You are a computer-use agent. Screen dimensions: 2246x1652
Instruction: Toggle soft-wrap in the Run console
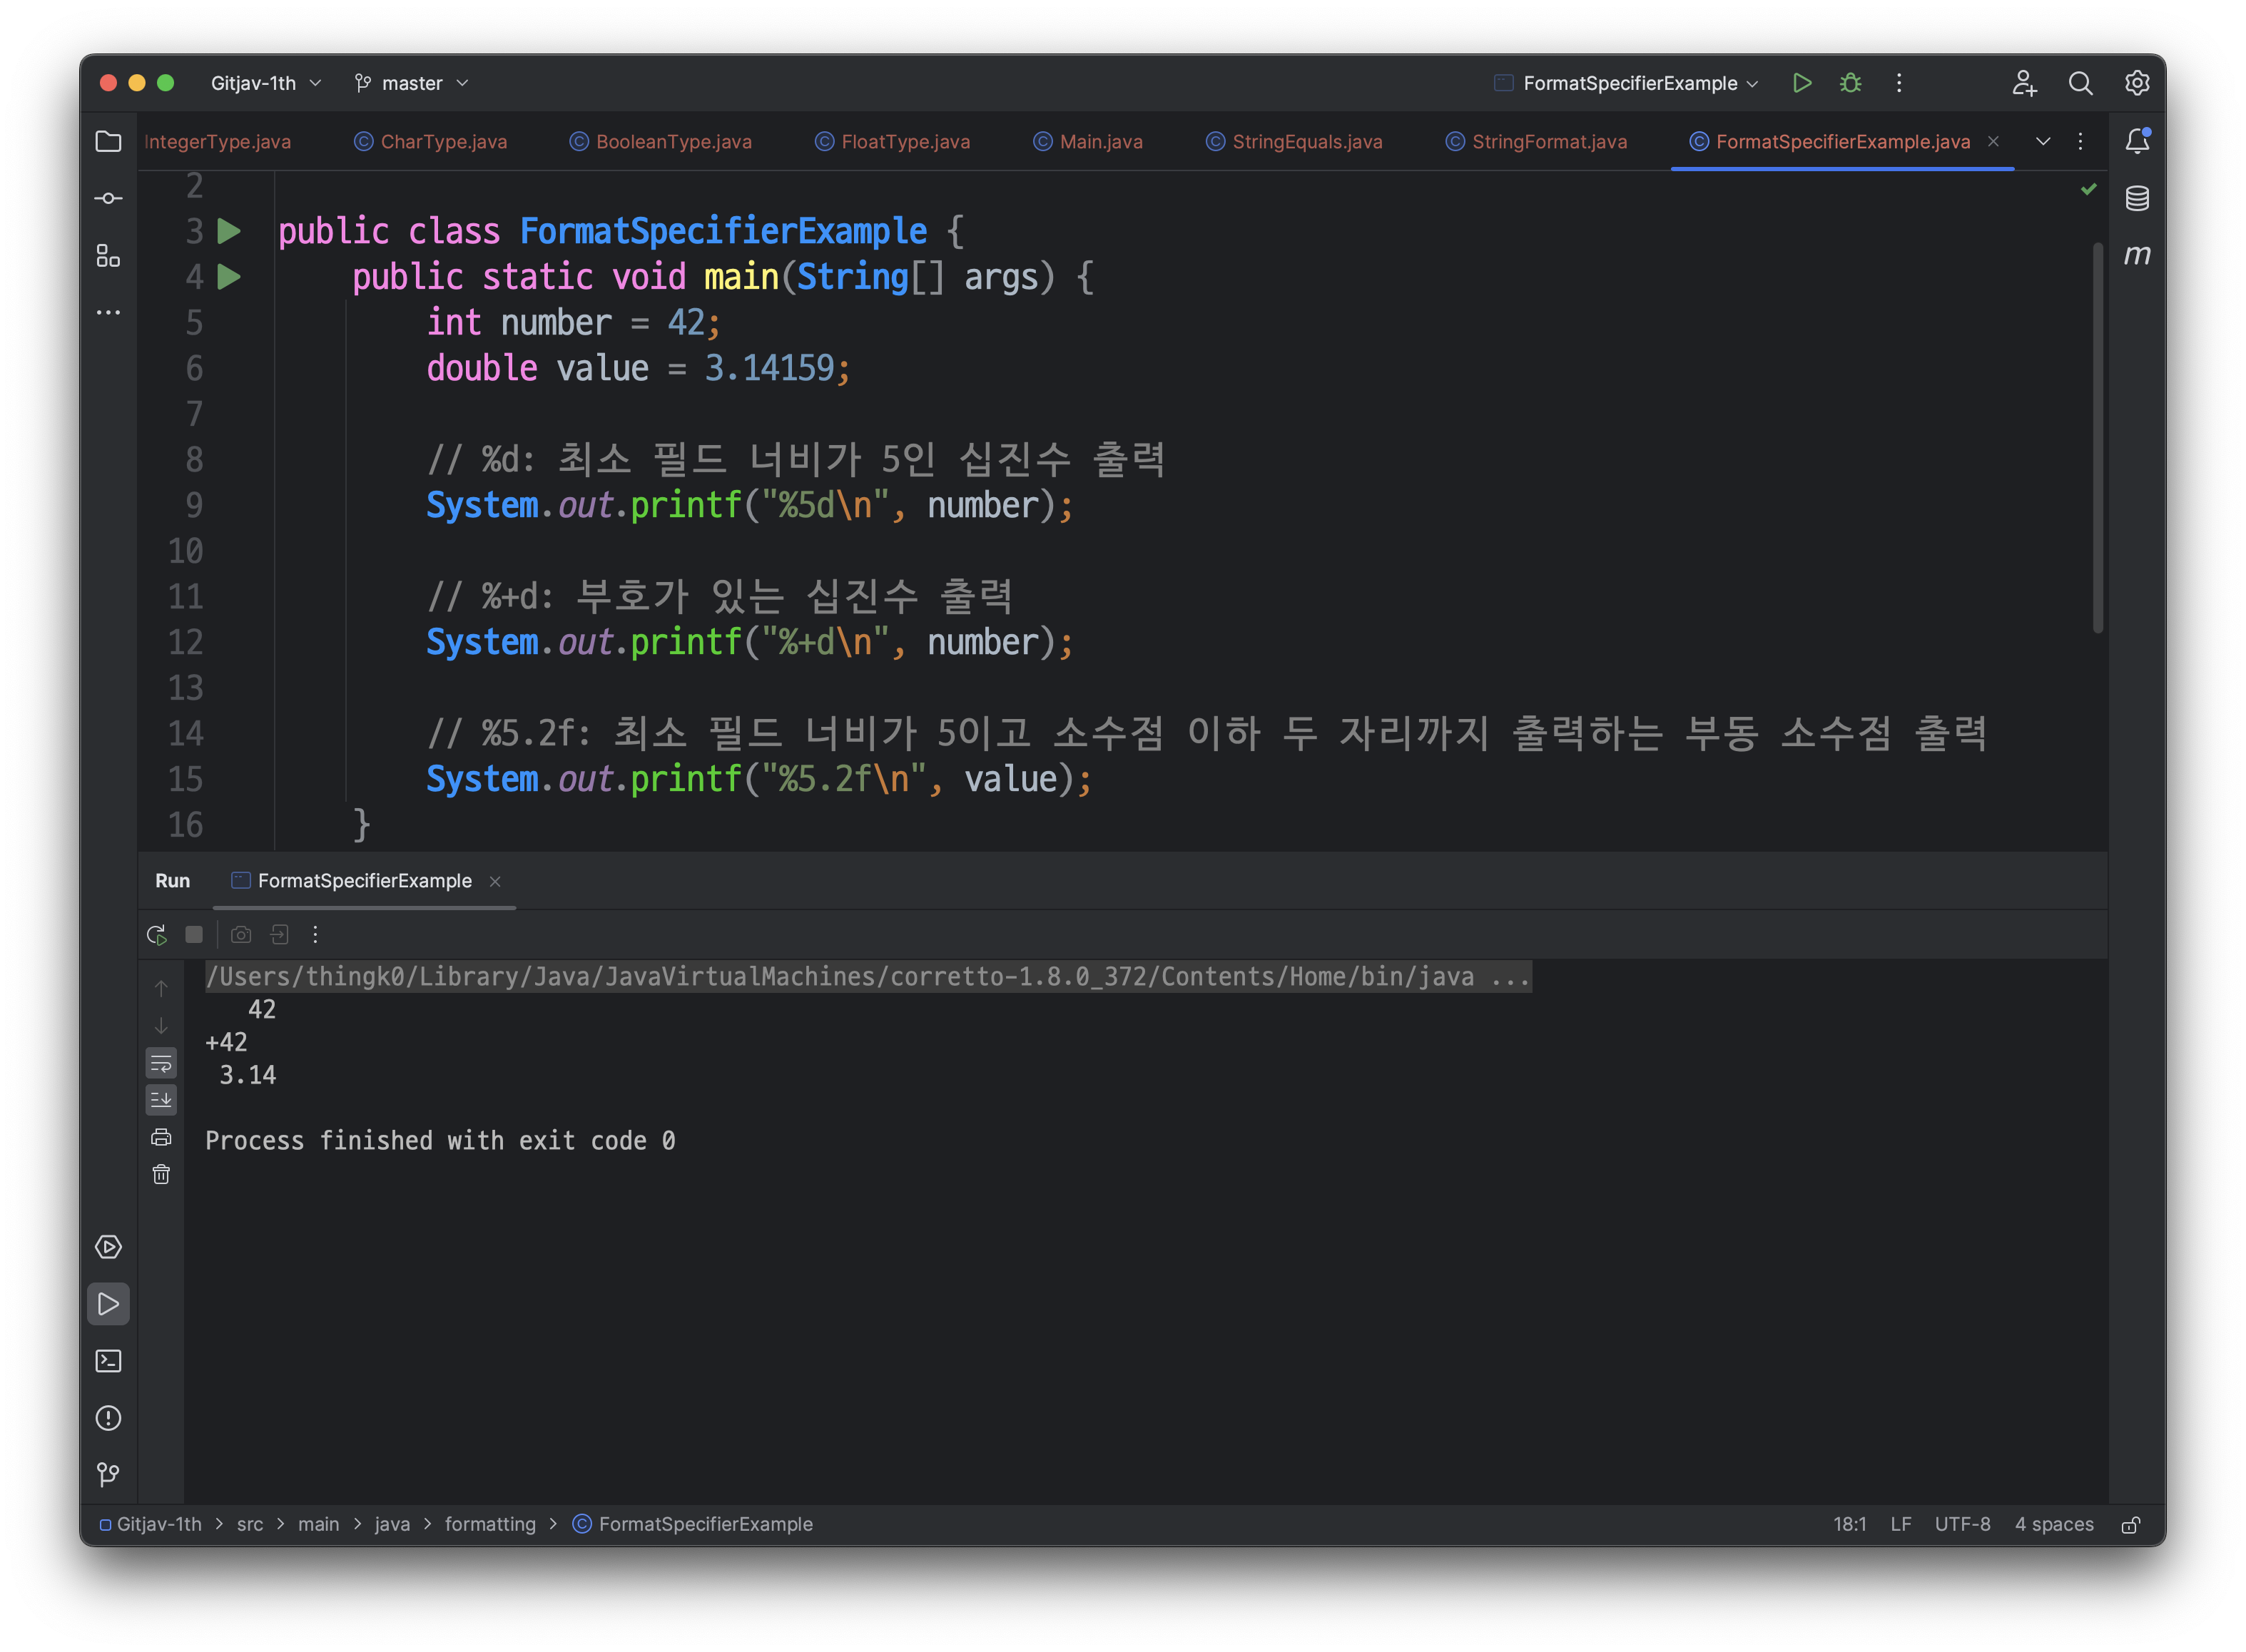pyautogui.click(x=161, y=1063)
